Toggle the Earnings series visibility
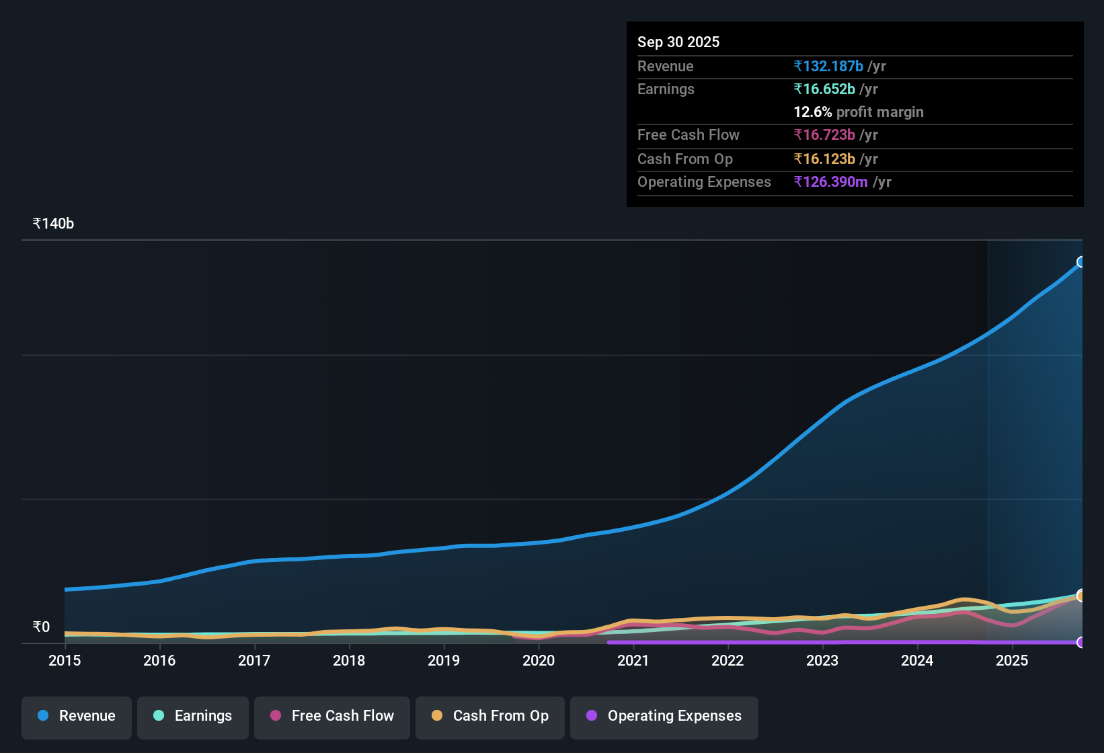1104x753 pixels. pos(192,716)
